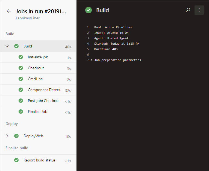Open the log search magnifier icon

(188, 10)
